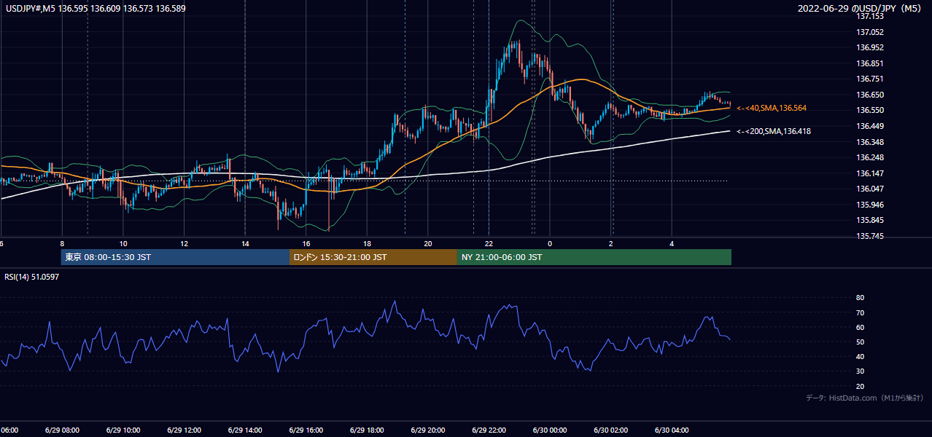Click RSI scale value 50
Screen dimensions: 932x437
coord(861,342)
